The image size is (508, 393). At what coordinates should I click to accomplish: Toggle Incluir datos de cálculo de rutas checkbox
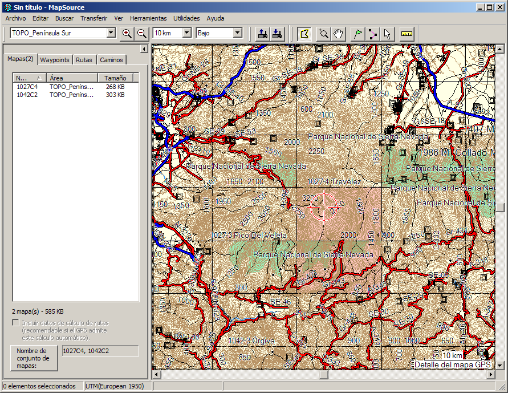click(15, 323)
